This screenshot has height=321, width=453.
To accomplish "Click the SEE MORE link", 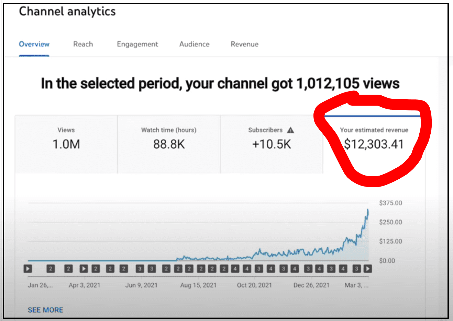I will 45,310.
